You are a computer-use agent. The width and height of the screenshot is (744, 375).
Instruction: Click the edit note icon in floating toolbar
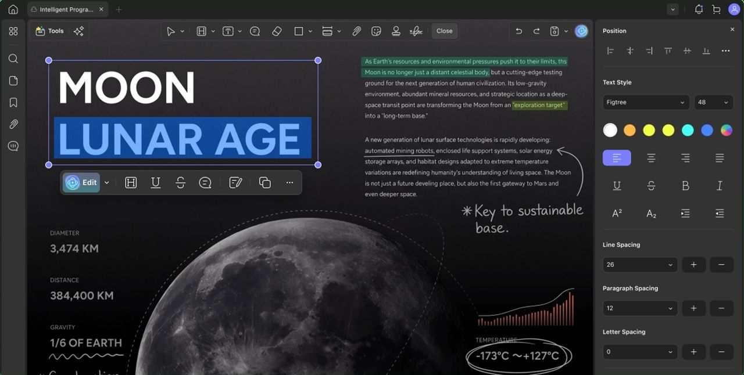(x=235, y=183)
